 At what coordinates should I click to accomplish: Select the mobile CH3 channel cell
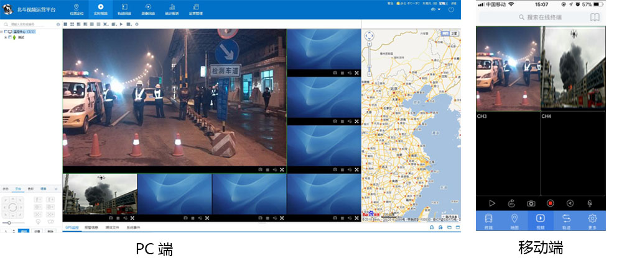508,154
